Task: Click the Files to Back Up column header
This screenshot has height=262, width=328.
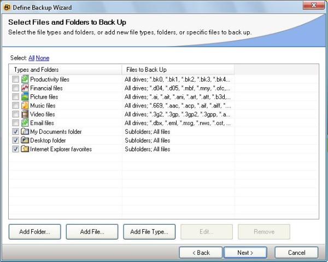Action: (x=178, y=70)
